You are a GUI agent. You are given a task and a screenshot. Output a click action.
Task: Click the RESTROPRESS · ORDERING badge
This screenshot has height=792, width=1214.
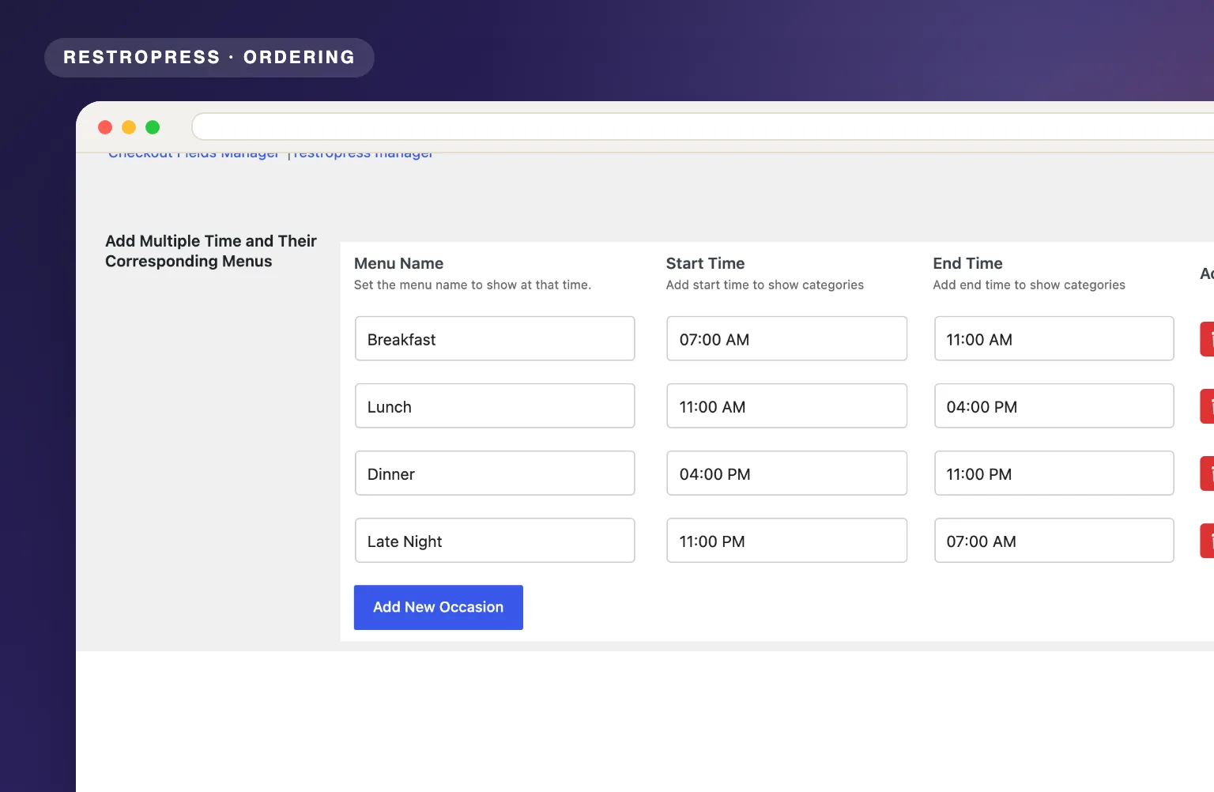[209, 58]
